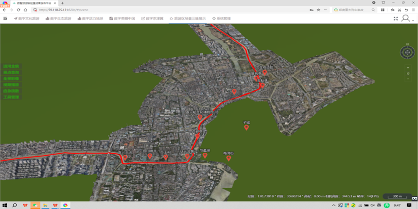
Task: Click the 子城 map marker pin
Action: (246, 128)
